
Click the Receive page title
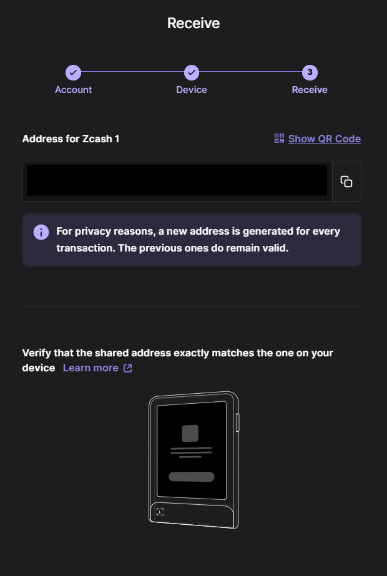[193, 24]
